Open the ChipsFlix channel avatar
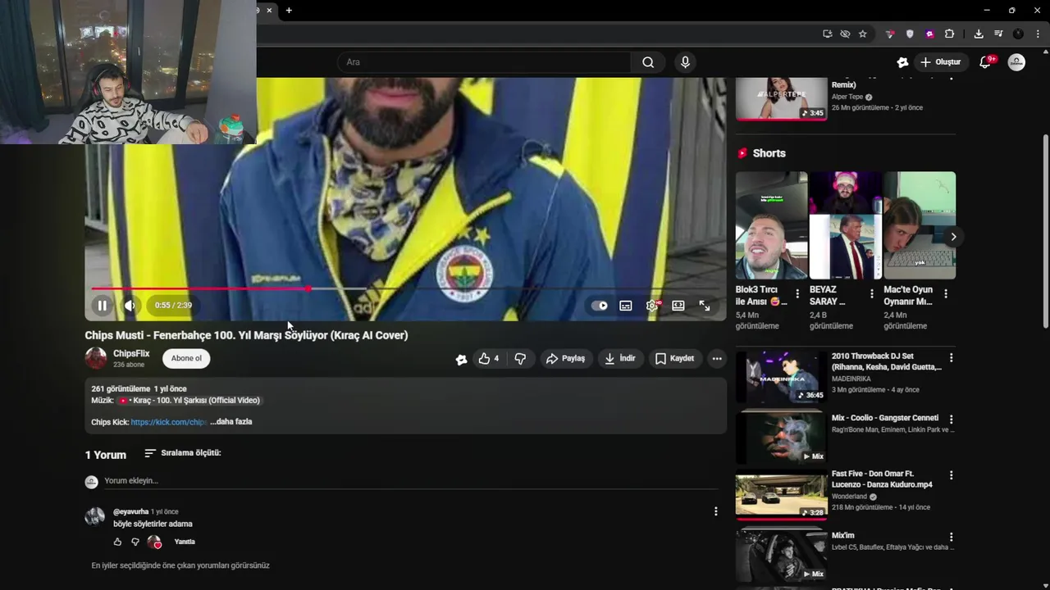The image size is (1050, 590). (x=96, y=358)
